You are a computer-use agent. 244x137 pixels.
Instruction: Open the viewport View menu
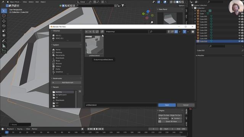click(x=25, y=2)
